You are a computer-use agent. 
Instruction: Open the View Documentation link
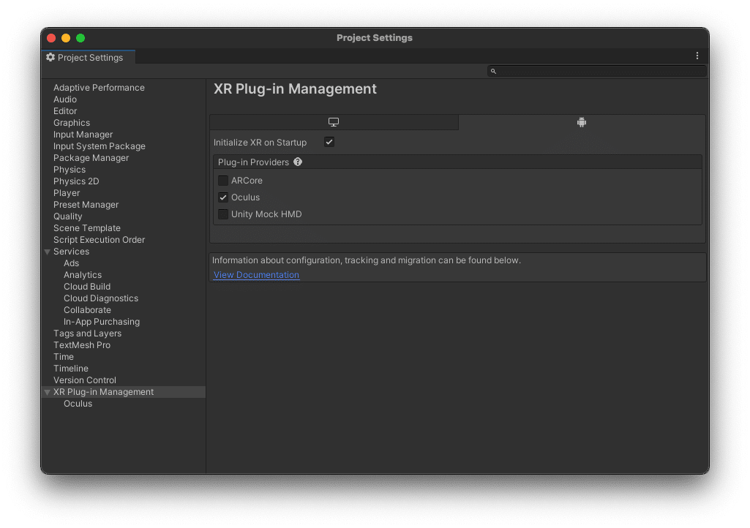(256, 275)
